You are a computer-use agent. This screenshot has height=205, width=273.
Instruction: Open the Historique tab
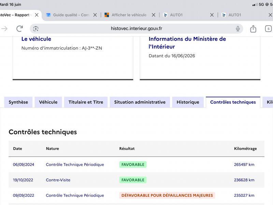[x=188, y=102]
